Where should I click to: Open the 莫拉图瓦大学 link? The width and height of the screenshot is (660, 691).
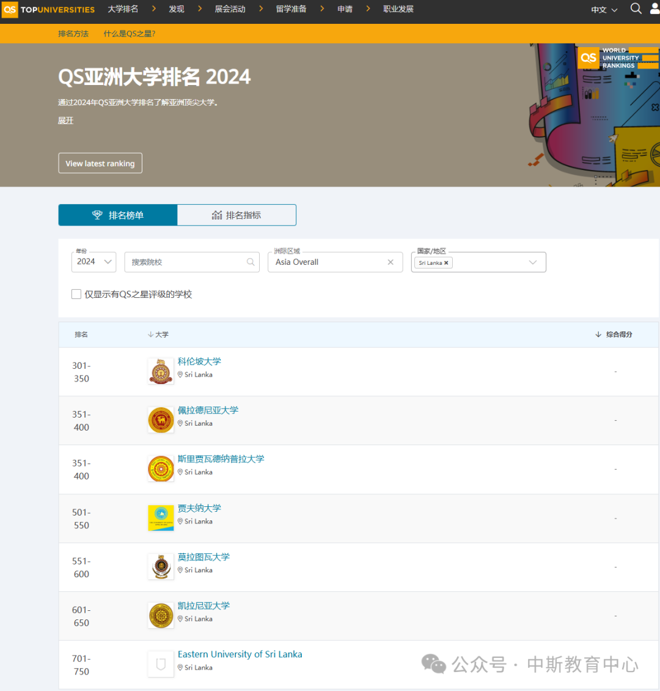click(x=204, y=557)
